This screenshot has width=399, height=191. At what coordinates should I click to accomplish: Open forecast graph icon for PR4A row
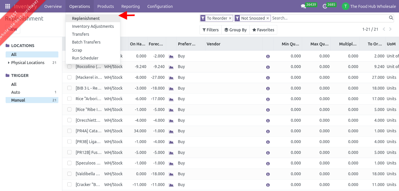[x=171, y=131]
